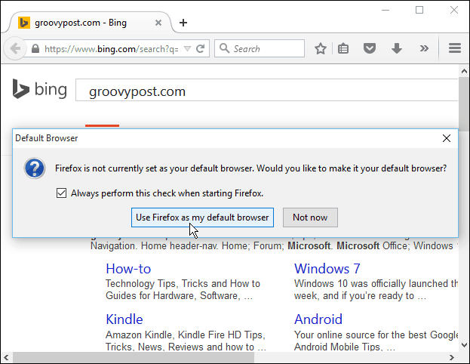
Task: Click the address bar URL text
Action: (111, 48)
